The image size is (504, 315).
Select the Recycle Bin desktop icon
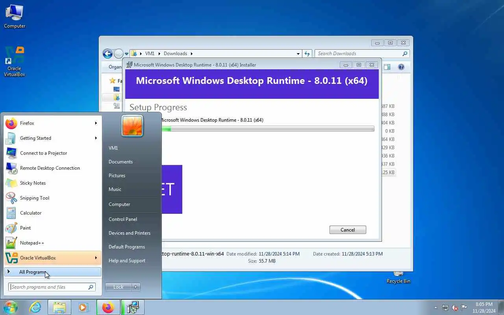(398, 278)
